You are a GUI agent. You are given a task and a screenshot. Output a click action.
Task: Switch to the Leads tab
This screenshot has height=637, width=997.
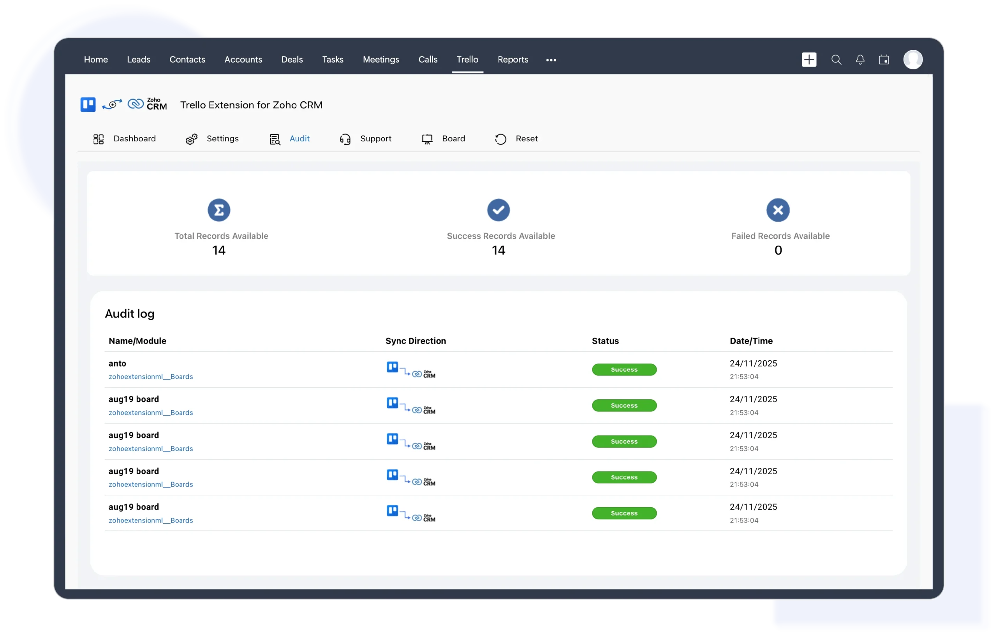pyautogui.click(x=139, y=60)
